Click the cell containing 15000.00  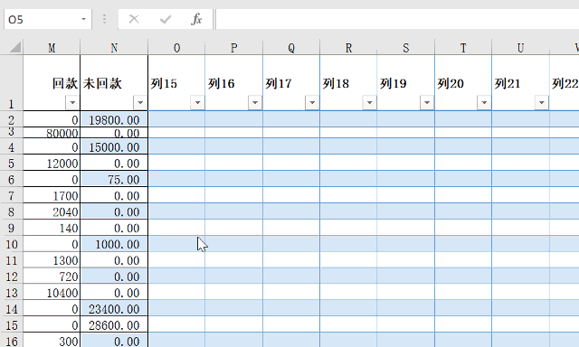114,146
